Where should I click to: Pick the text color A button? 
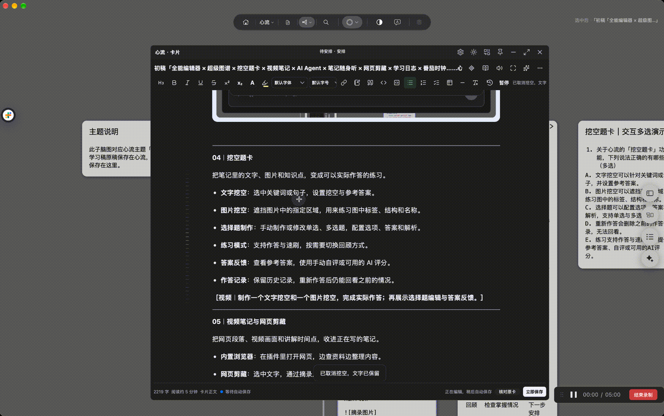coord(252,83)
